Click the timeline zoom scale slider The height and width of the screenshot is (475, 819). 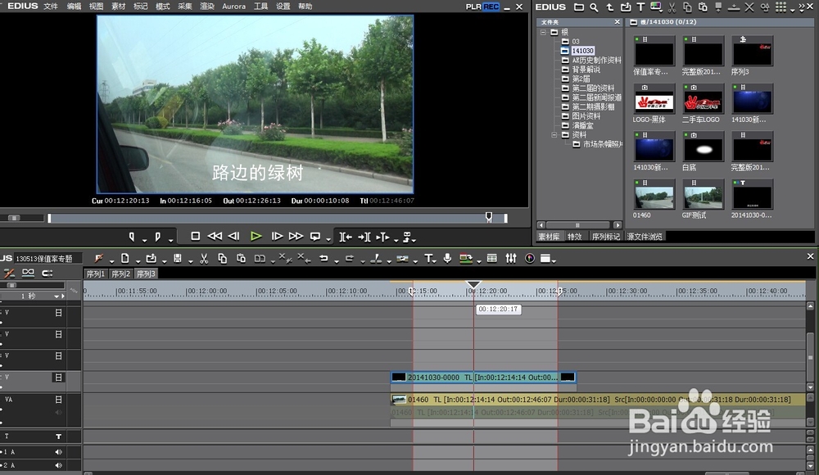point(11,285)
